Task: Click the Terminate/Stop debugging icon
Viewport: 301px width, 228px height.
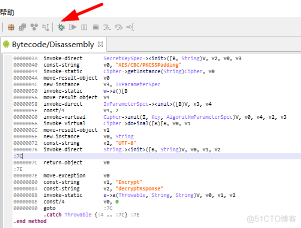Action: tap(95, 27)
